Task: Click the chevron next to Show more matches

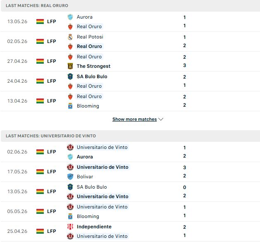Action: click(x=161, y=119)
